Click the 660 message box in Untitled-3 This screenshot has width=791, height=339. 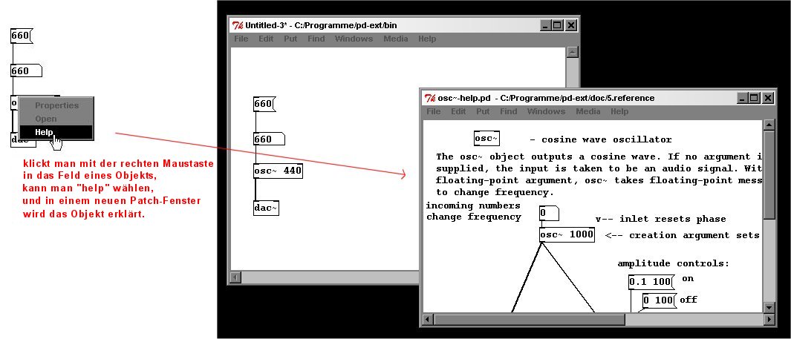click(264, 104)
